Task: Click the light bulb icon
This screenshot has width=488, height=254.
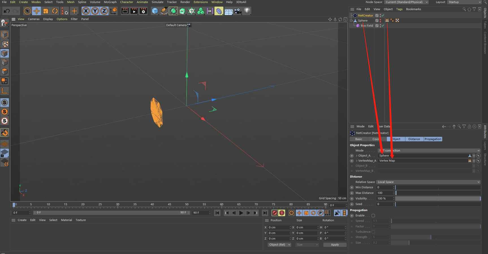Action: point(247,11)
